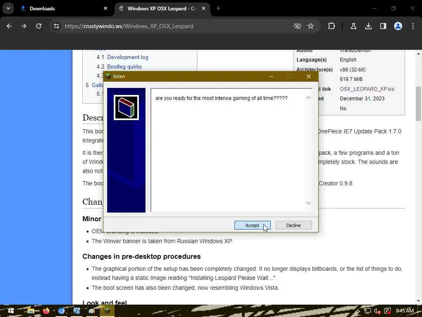Click the muted volume tray icon

tap(377, 311)
